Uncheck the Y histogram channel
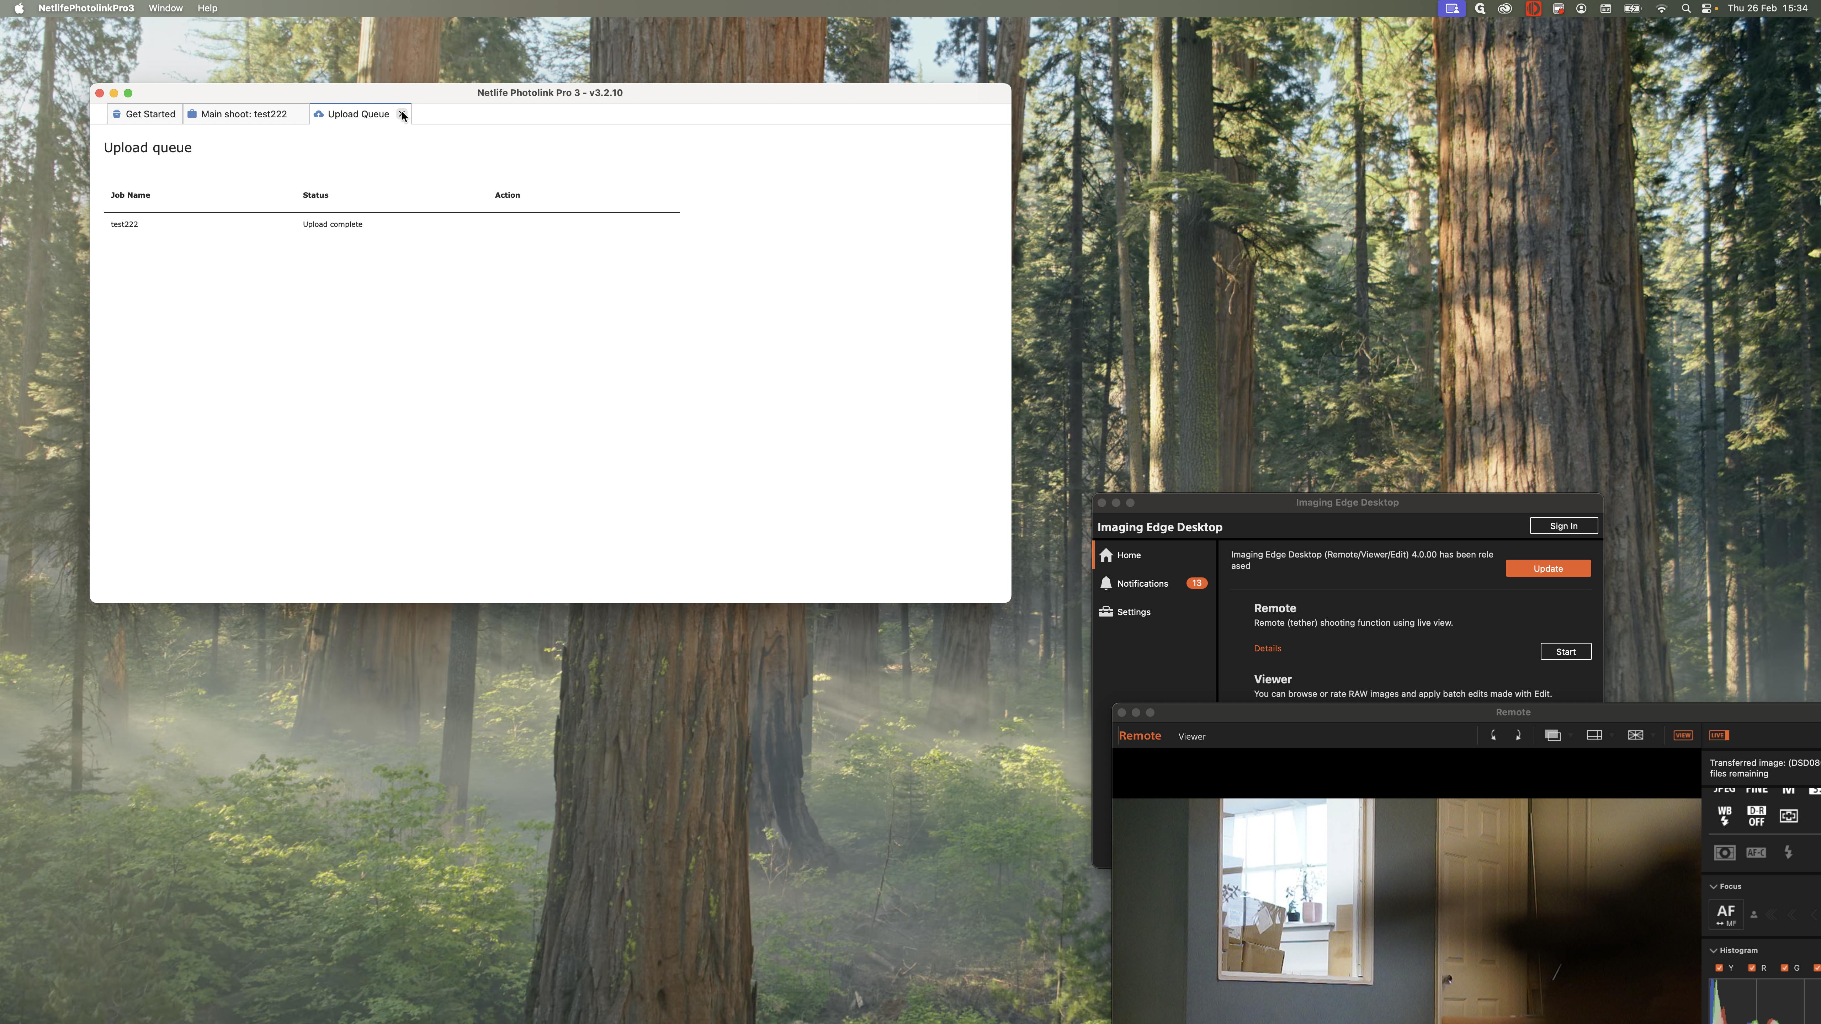The width and height of the screenshot is (1821, 1024). tap(1719, 967)
